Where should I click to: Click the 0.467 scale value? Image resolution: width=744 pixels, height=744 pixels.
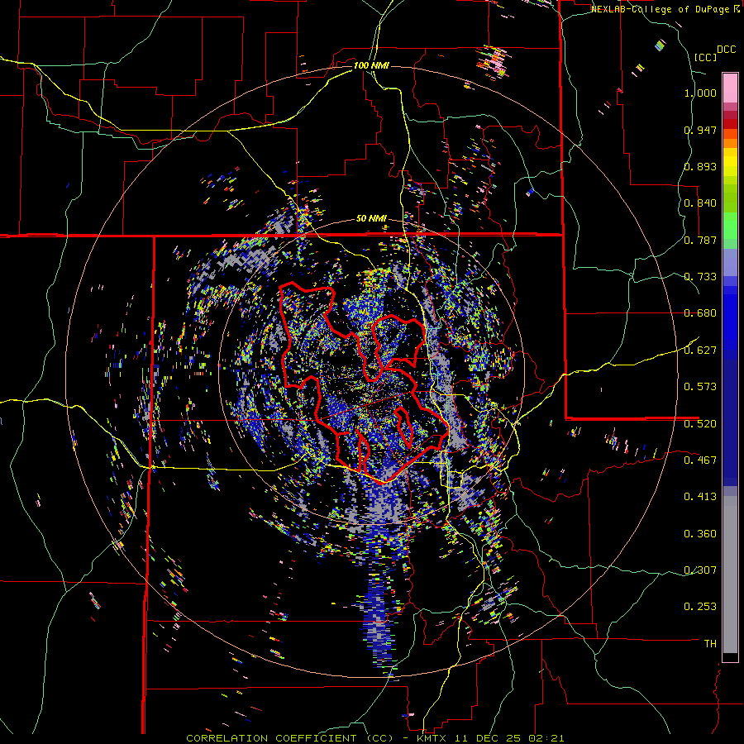click(x=700, y=460)
